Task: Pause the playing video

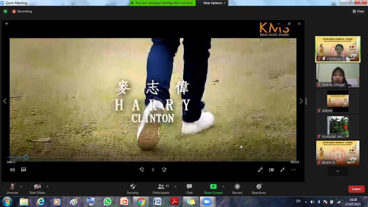Action: pyautogui.click(x=153, y=170)
